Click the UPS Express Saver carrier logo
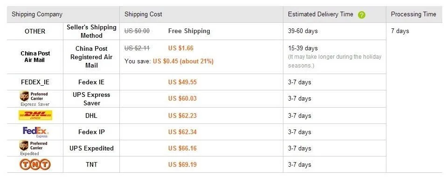 (35, 99)
